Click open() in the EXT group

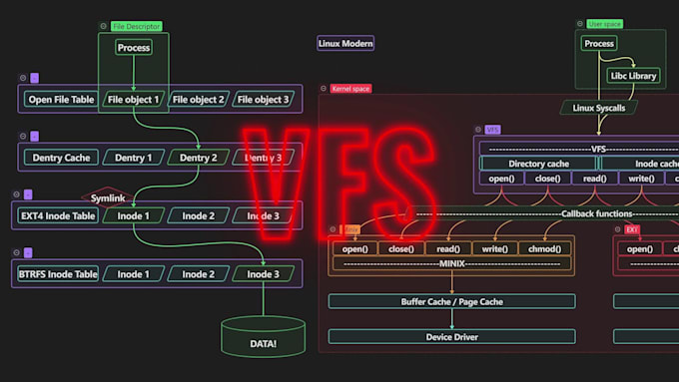click(x=640, y=248)
